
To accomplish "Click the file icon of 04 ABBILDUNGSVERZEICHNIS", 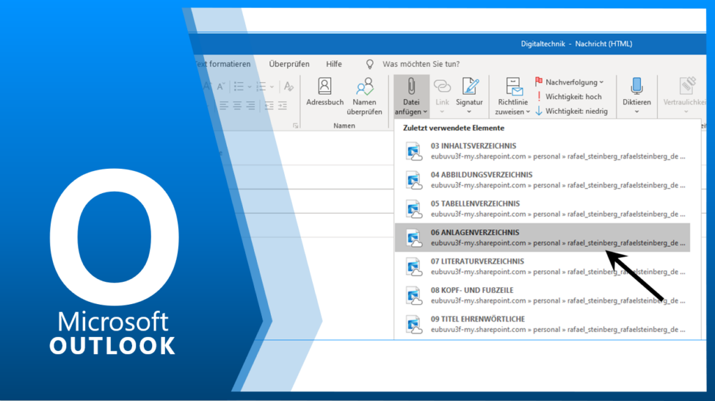I will [414, 180].
